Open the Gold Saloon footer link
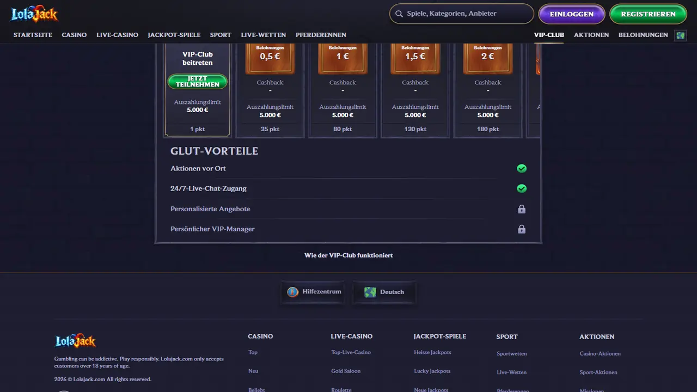The height and width of the screenshot is (392, 697). pyautogui.click(x=346, y=371)
